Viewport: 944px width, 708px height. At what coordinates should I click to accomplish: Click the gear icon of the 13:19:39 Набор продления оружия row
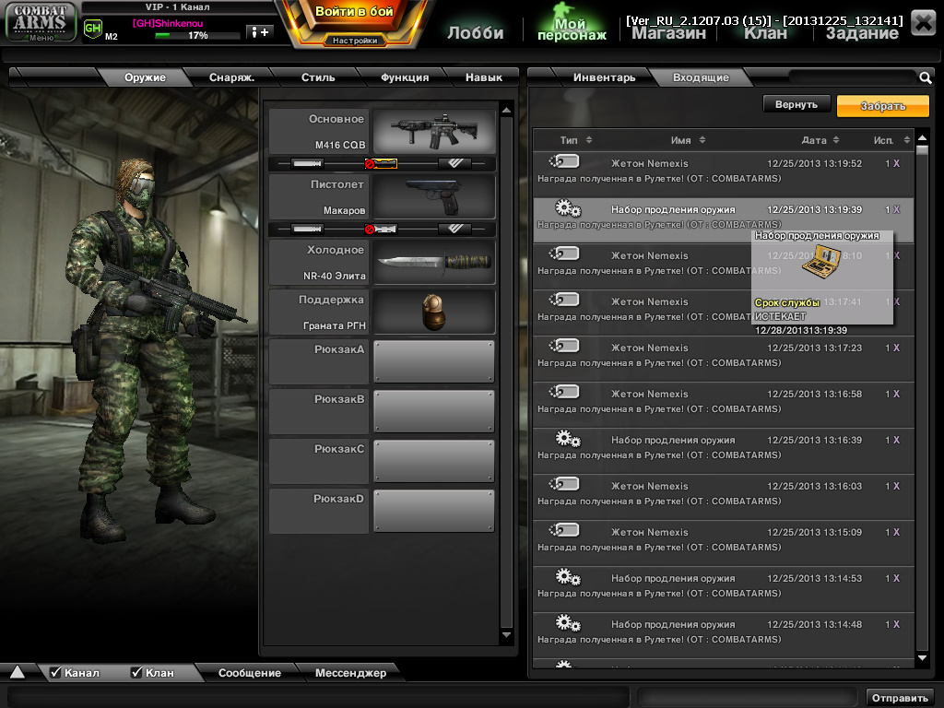coord(567,208)
